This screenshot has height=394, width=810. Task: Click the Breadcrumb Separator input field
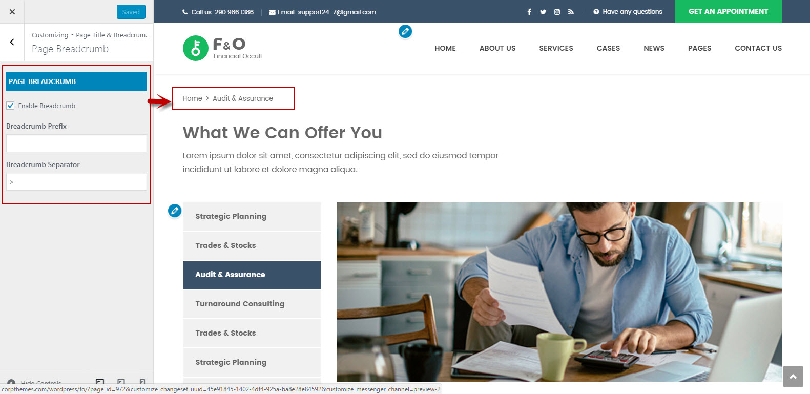[76, 182]
